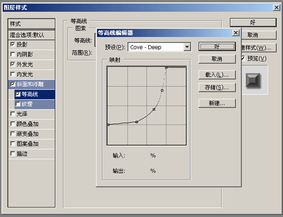The image size is (283, 217).
Task: Select 样式 header in the left panel
Action: click(32, 24)
